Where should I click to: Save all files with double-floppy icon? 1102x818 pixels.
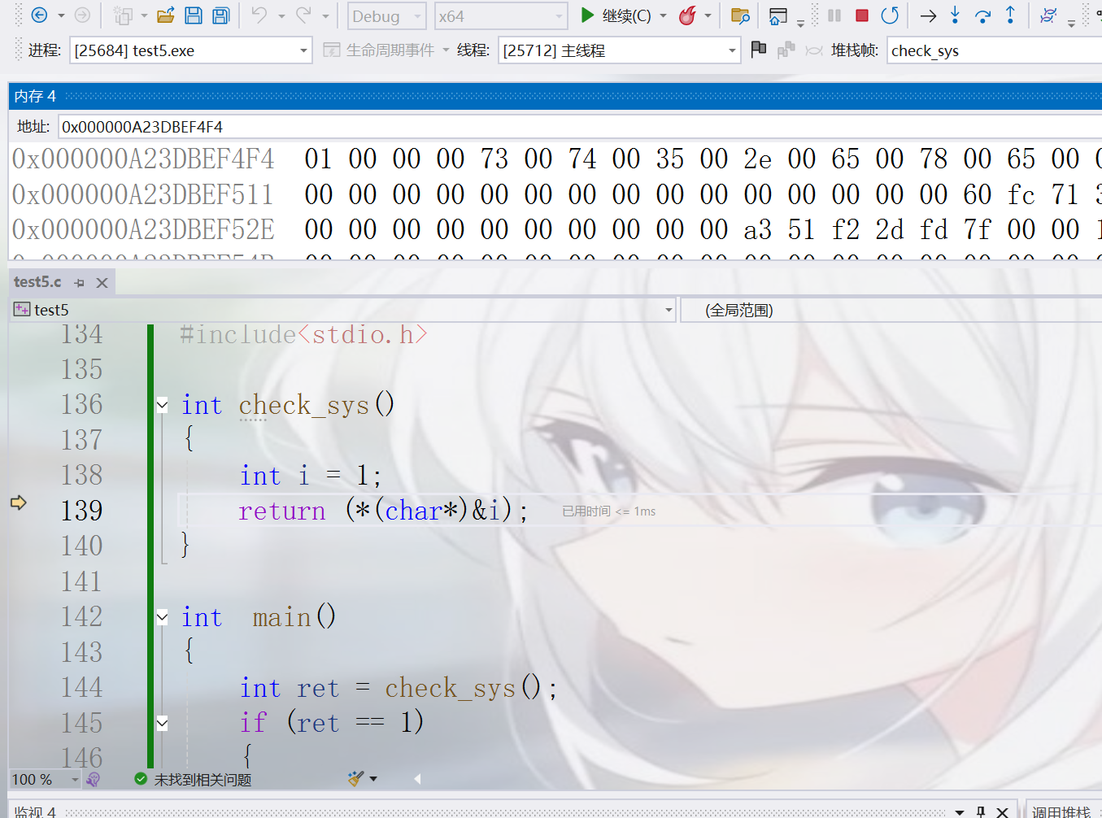tap(220, 15)
